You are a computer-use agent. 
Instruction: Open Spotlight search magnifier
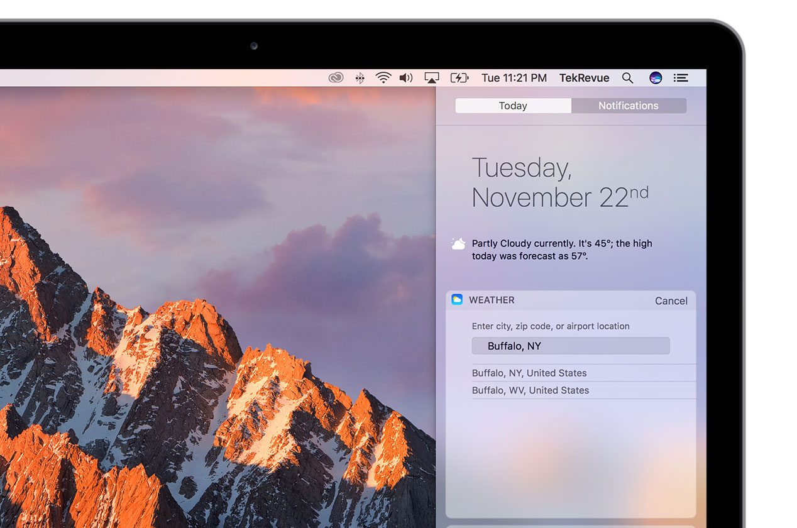627,78
